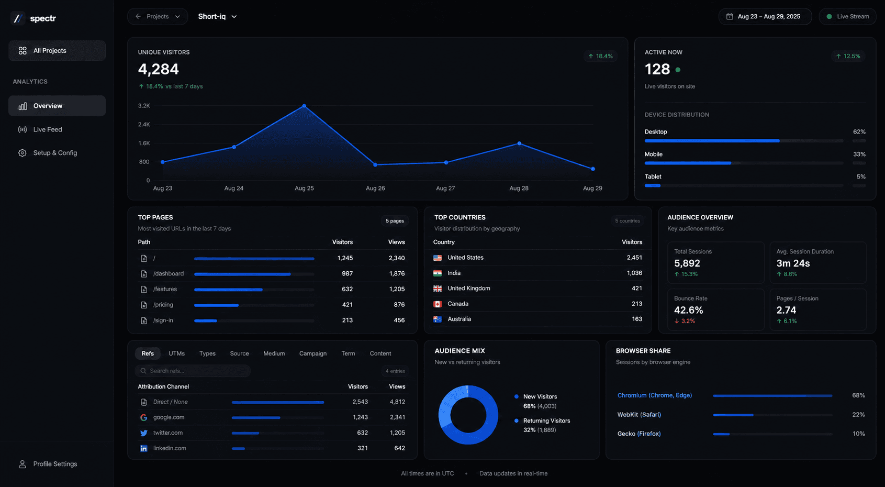
Task: Expand the Short-iq project selector
Action: tap(217, 17)
